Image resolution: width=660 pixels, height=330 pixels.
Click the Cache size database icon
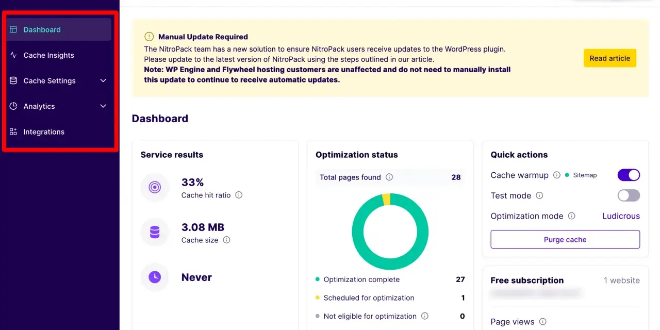[155, 233]
